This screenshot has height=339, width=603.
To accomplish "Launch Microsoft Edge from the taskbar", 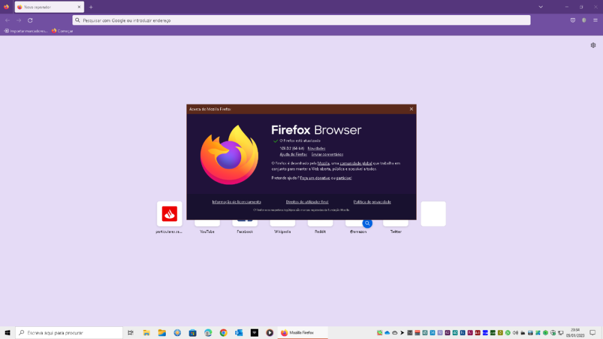I will tap(208, 332).
